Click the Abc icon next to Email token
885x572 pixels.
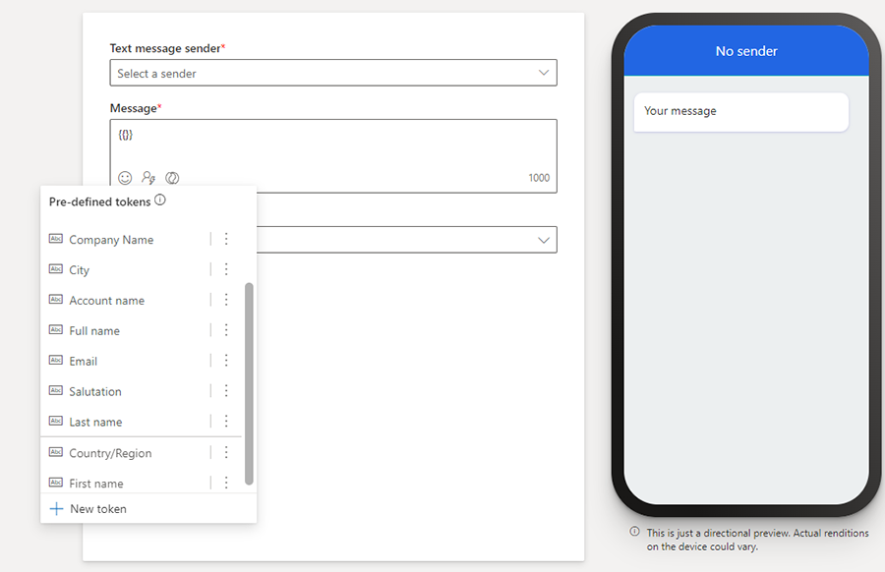[x=55, y=361]
